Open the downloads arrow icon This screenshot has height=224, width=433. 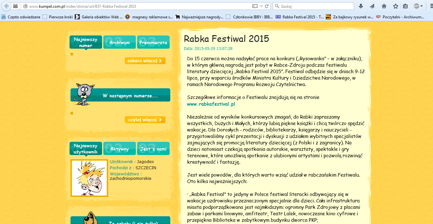pyautogui.click(x=361, y=6)
